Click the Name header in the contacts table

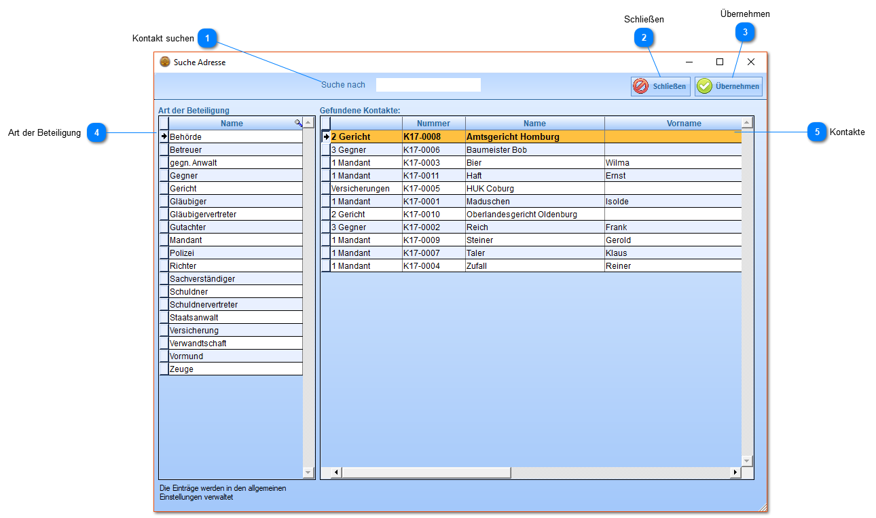tap(534, 124)
